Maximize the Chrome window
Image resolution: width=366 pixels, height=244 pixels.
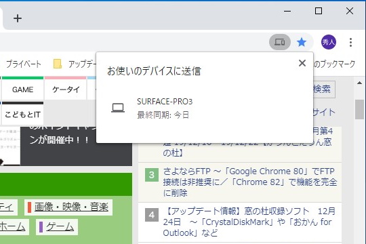coord(319,11)
